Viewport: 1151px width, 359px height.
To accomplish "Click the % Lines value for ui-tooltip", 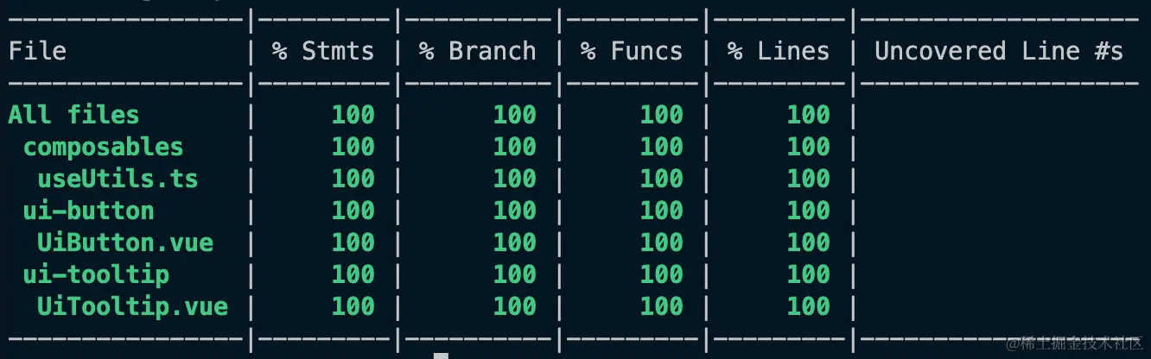I will tap(809, 274).
